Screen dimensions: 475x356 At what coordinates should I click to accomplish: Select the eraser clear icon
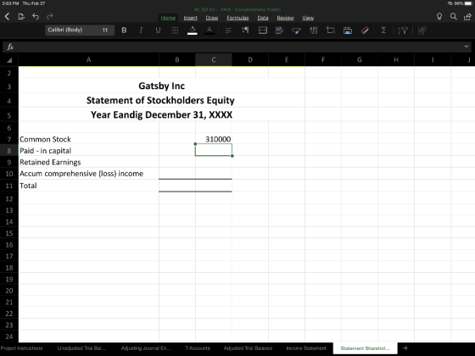coord(365,30)
